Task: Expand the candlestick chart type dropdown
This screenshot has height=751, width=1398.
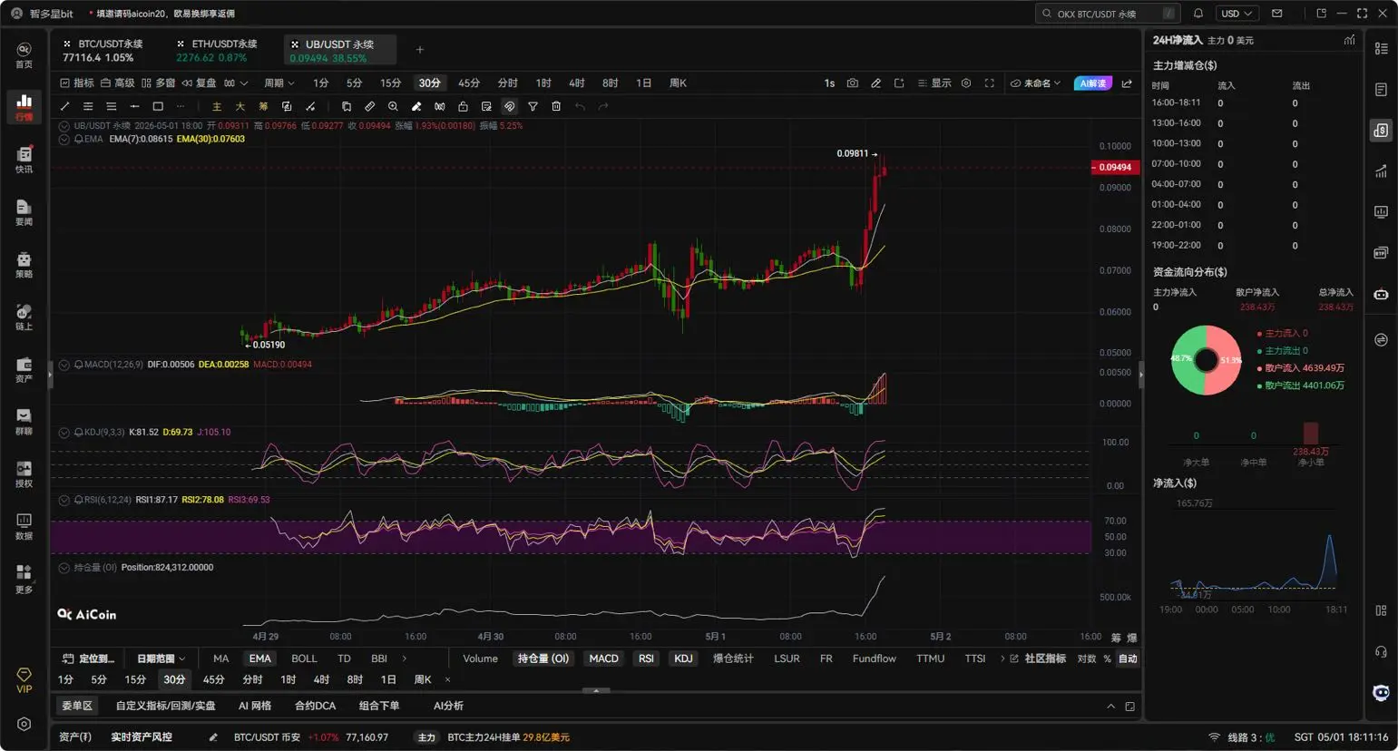Action: pyautogui.click(x=235, y=83)
